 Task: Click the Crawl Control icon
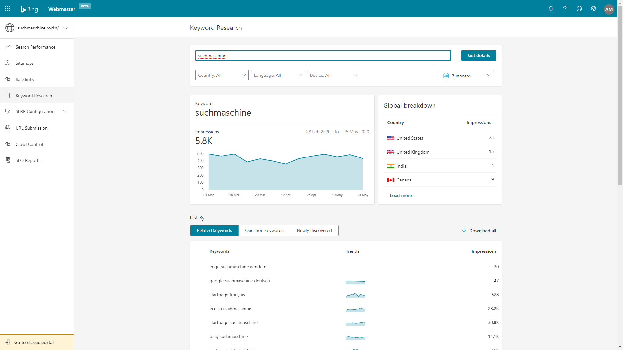pyautogui.click(x=8, y=144)
